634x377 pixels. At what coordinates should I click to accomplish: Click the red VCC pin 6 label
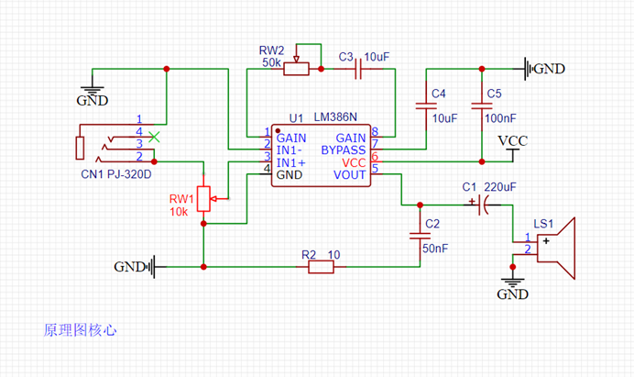click(x=354, y=162)
